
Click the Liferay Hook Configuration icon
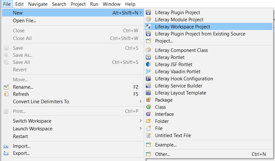tap(148, 78)
